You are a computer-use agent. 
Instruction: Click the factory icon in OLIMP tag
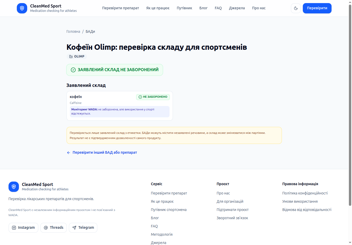pos(71,56)
